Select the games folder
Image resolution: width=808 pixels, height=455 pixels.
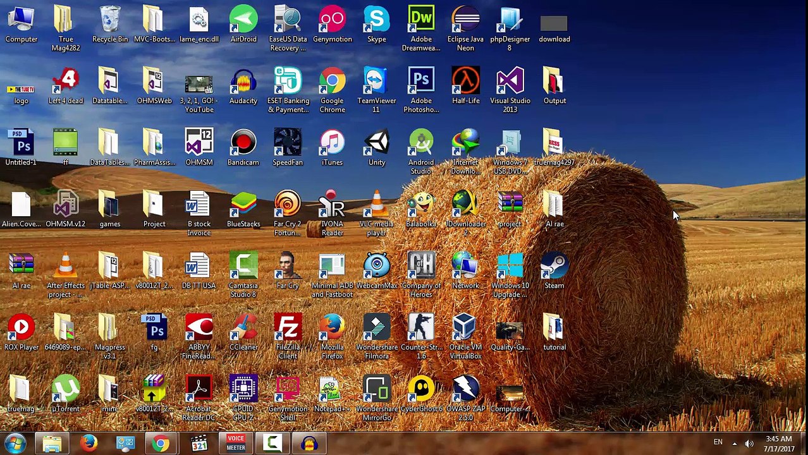110,210
